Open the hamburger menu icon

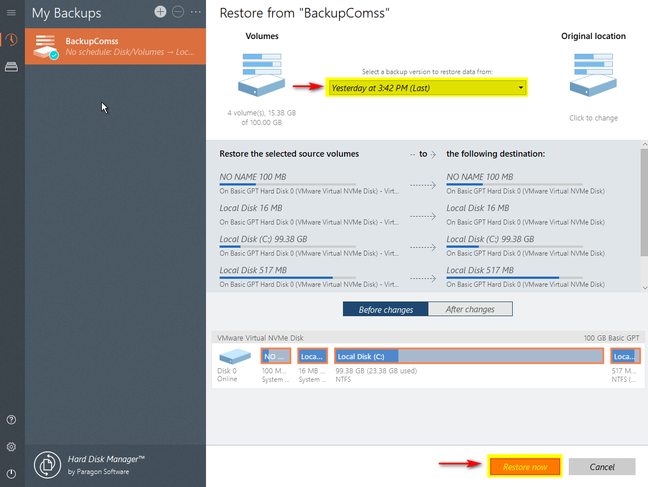tap(11, 13)
